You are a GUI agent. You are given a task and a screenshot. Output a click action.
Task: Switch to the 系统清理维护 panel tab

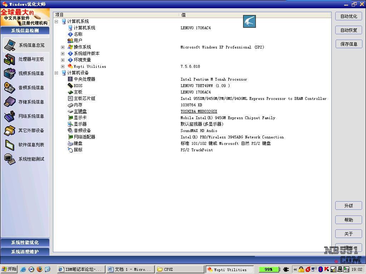pyautogui.click(x=25, y=252)
